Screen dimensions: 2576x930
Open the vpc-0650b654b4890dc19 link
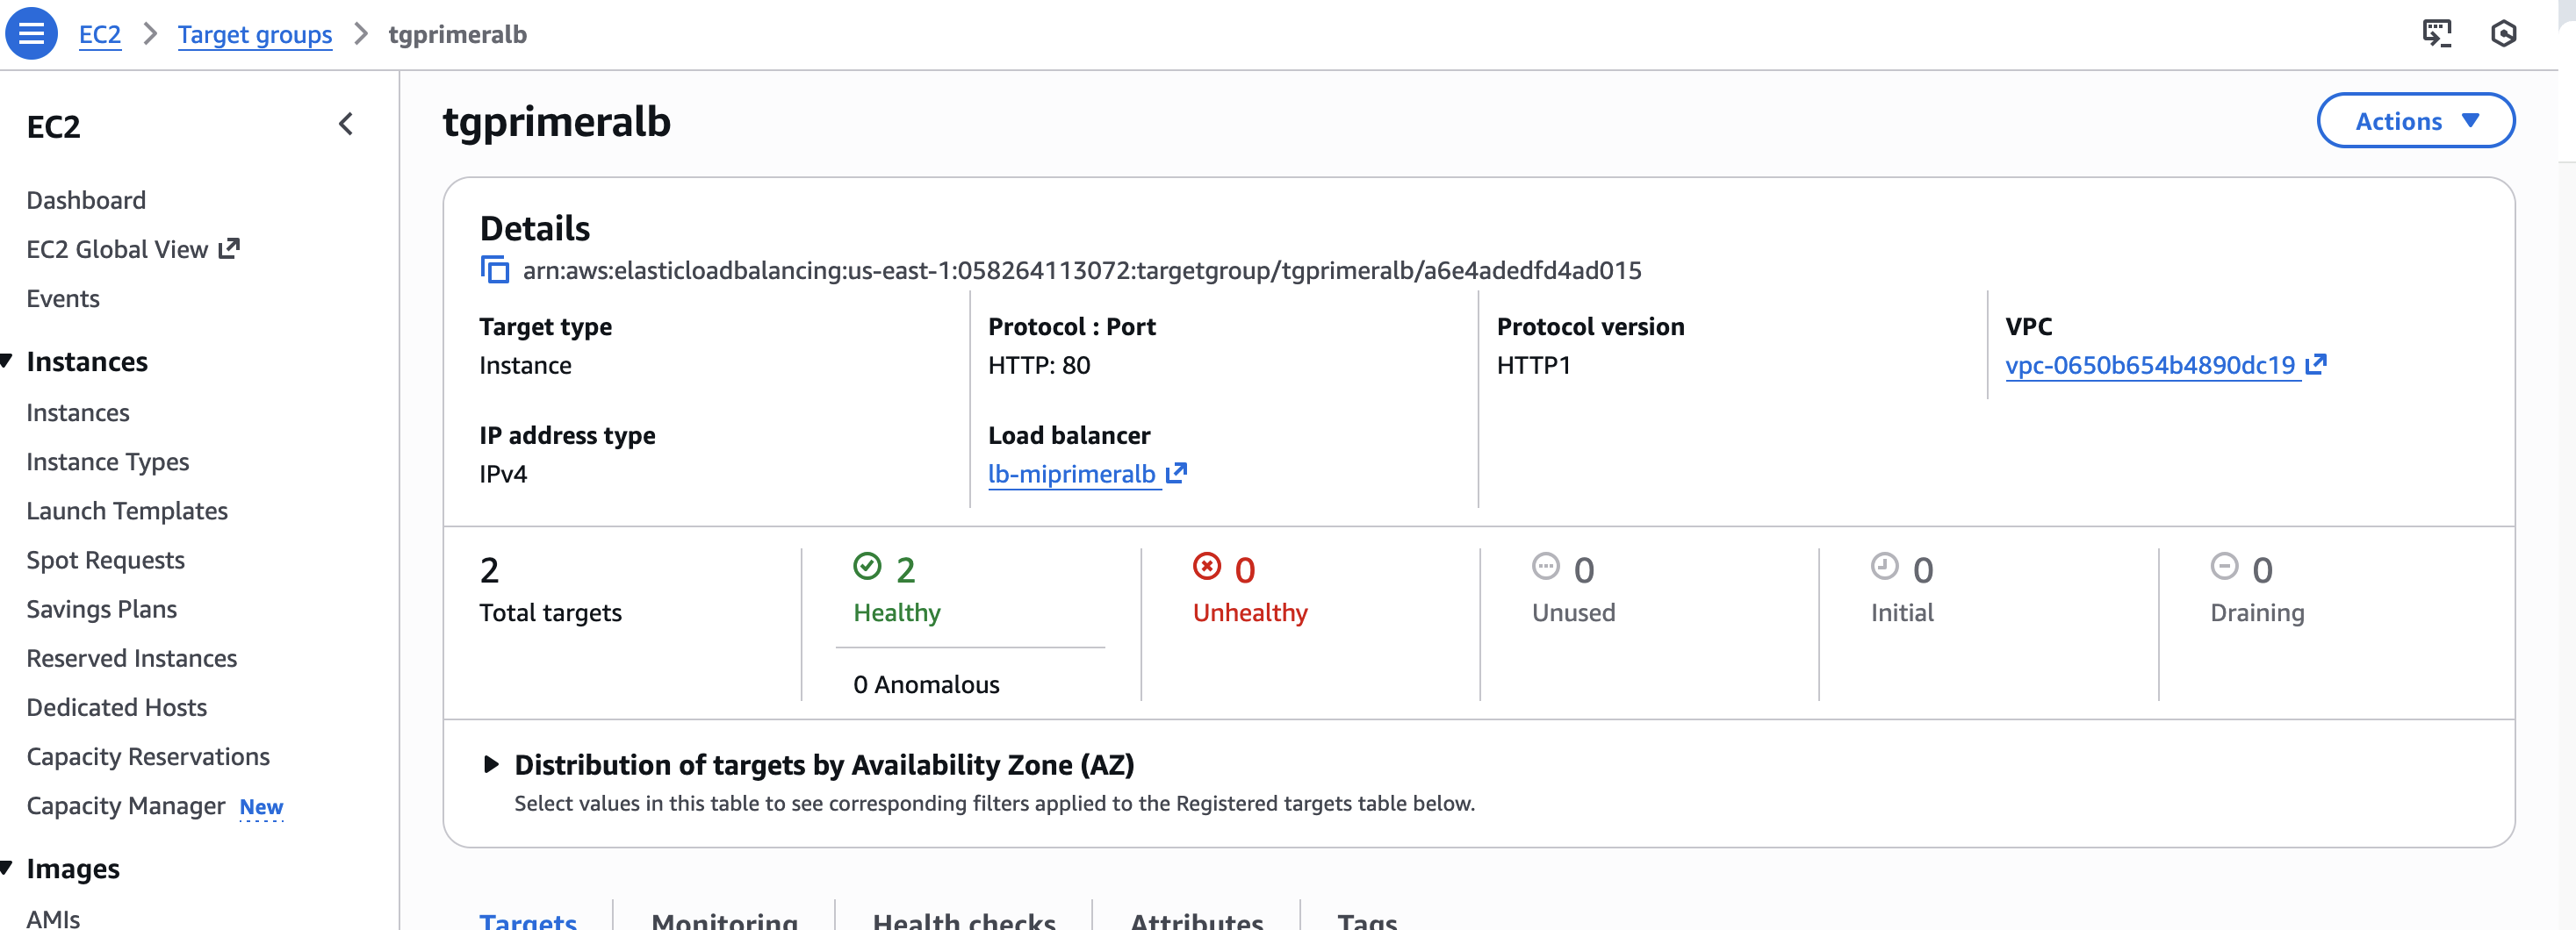(x=2149, y=366)
